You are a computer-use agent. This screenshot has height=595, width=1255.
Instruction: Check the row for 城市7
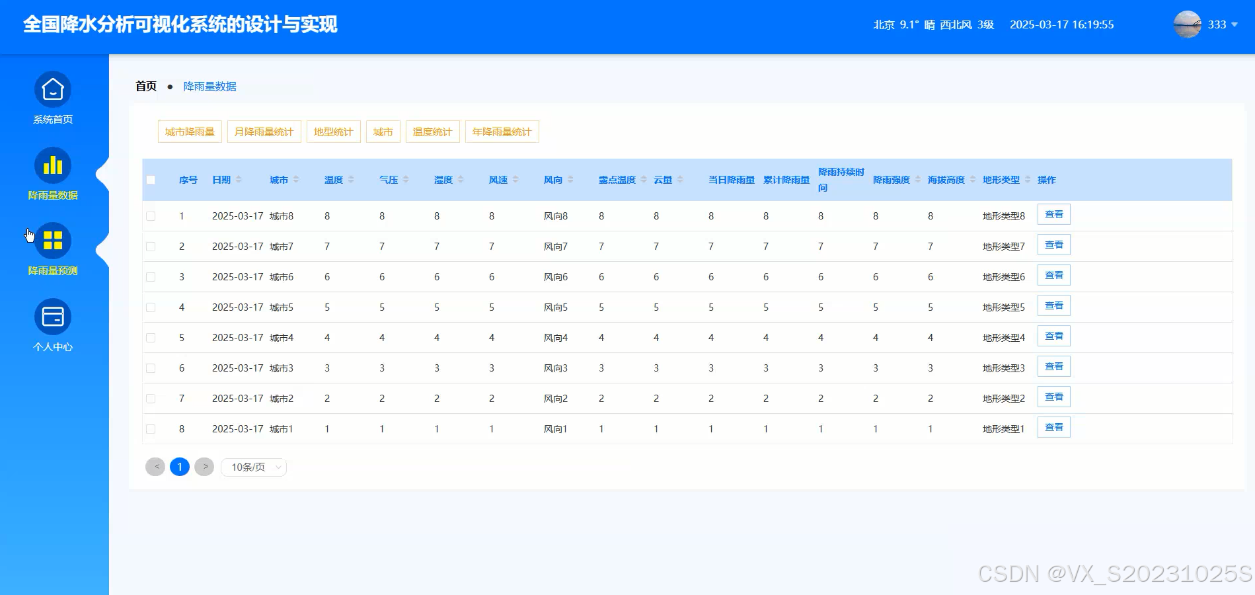(151, 247)
